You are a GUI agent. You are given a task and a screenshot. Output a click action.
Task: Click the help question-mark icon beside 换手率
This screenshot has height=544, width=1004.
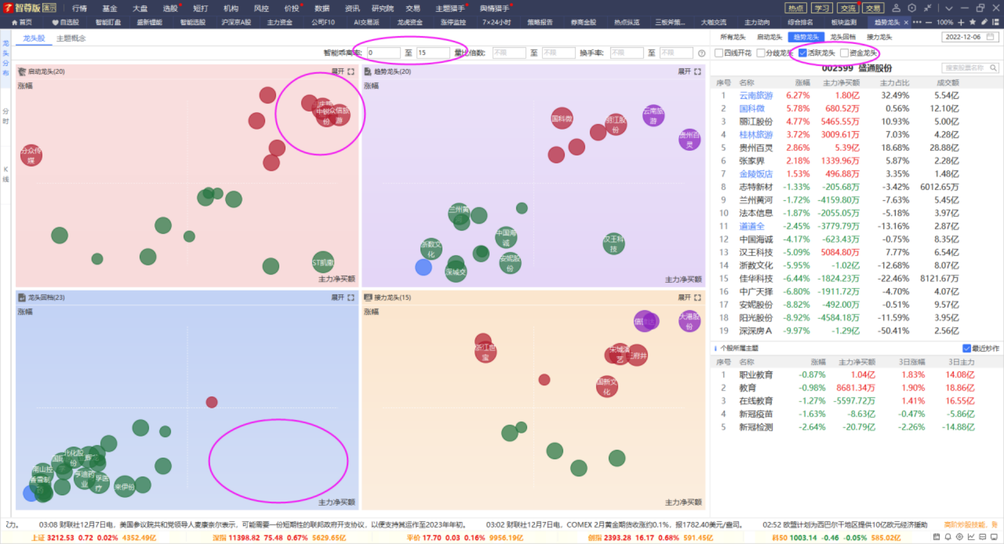(702, 53)
